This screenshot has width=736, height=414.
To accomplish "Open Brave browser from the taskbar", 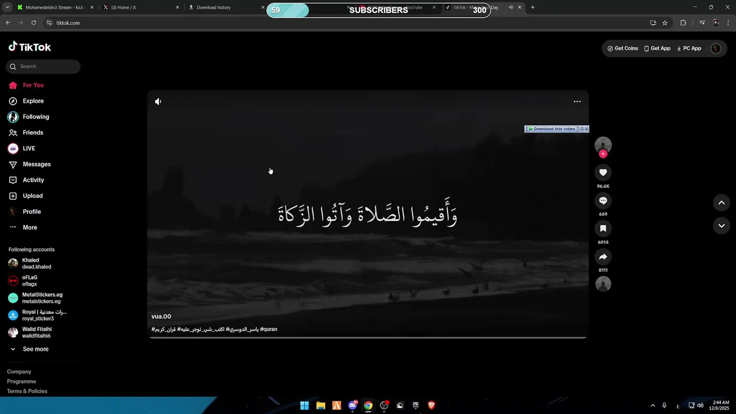I will click(x=431, y=405).
